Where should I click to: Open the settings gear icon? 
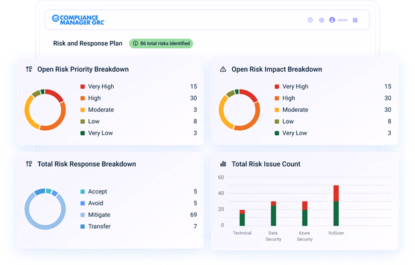click(x=321, y=20)
